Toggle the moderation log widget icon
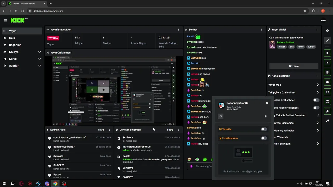The height and width of the screenshot is (187, 333). point(327,72)
